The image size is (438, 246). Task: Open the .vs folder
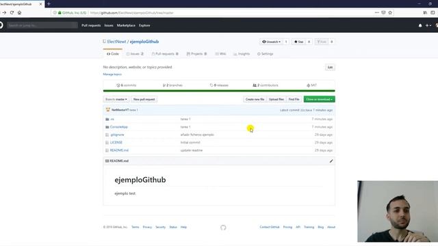112,119
